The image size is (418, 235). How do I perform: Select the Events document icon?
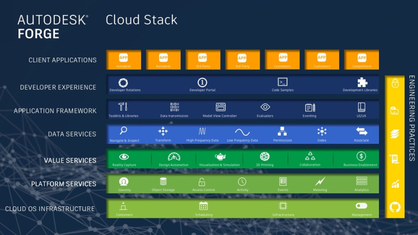tap(283, 181)
